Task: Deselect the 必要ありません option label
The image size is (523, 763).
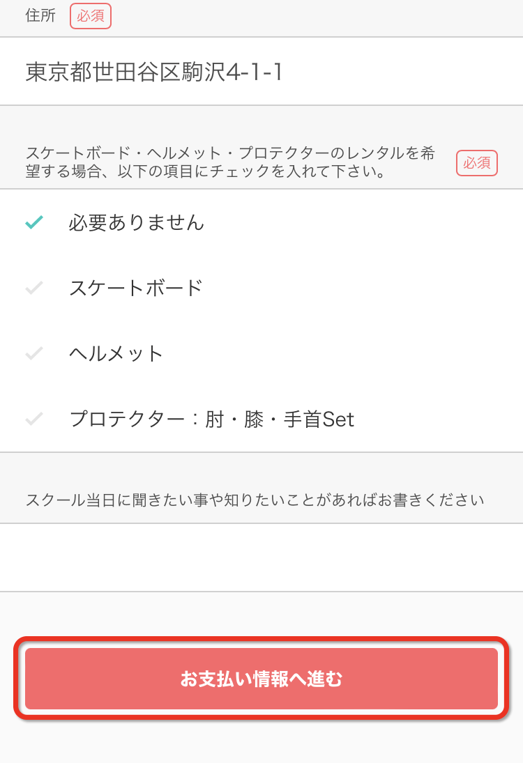Action: point(137,222)
